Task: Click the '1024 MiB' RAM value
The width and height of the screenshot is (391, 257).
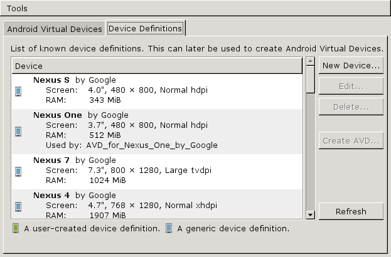Action: click(108, 181)
